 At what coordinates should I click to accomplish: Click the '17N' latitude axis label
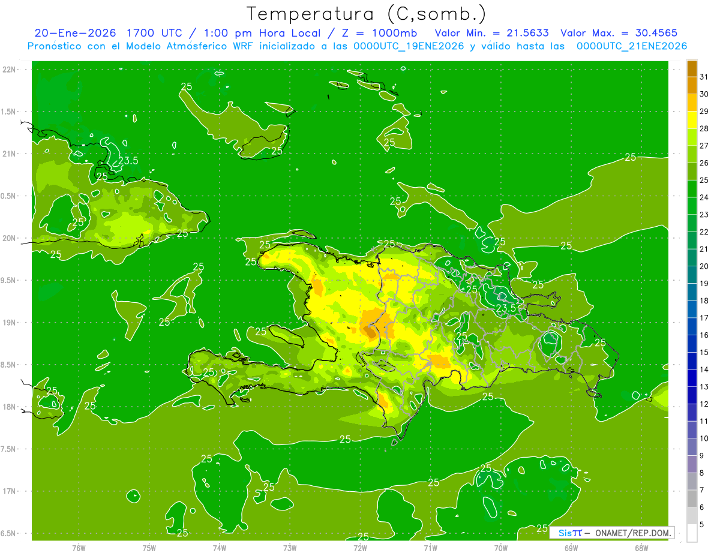click(x=10, y=491)
